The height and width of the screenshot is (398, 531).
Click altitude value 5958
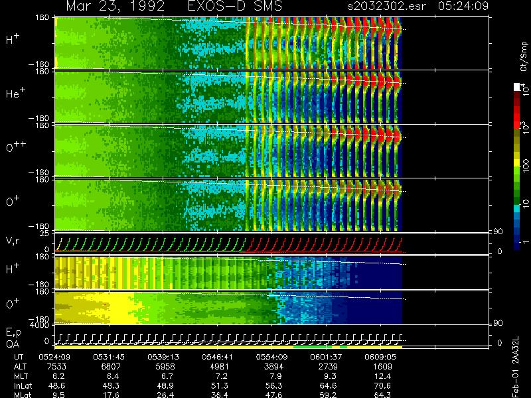165,367
